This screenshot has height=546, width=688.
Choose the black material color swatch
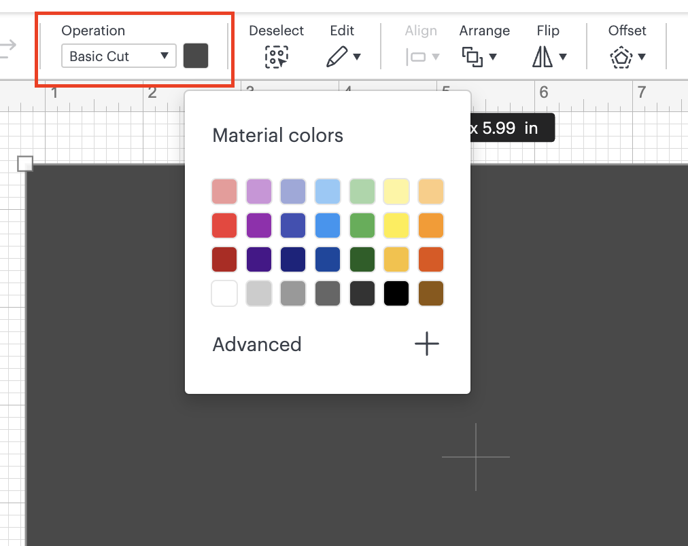tap(396, 293)
